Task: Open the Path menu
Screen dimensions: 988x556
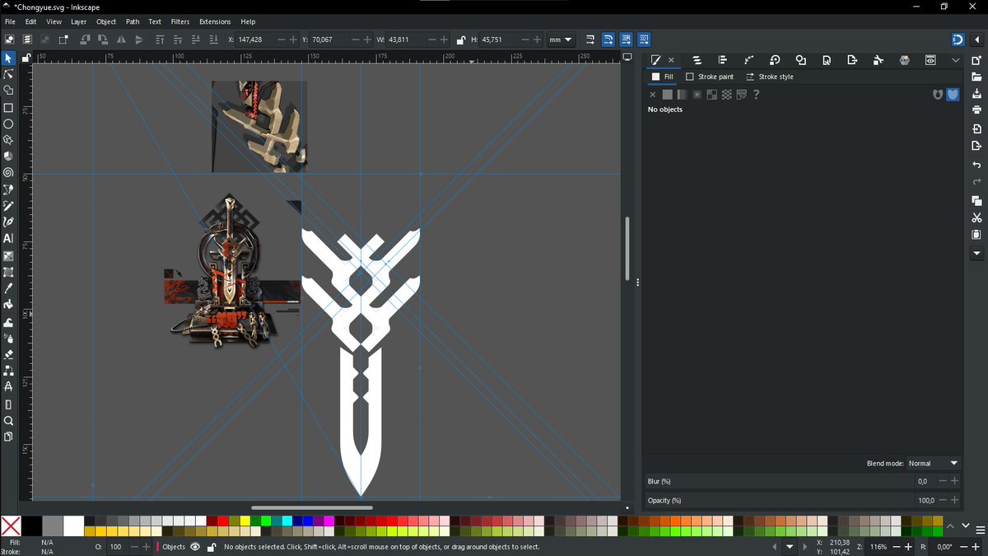Action: tap(133, 21)
